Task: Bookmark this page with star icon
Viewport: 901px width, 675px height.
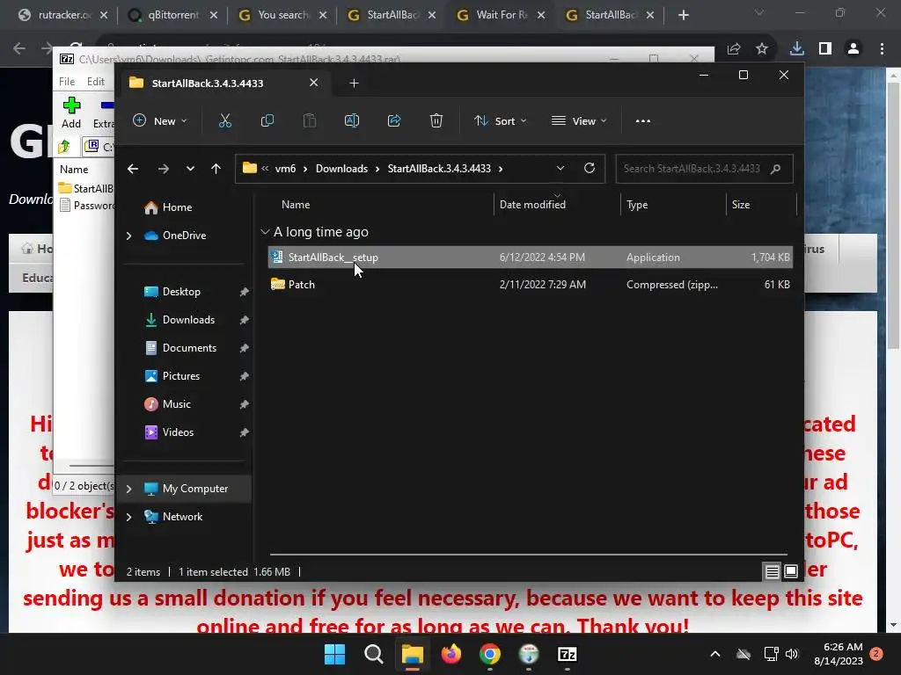Action: coord(762,49)
